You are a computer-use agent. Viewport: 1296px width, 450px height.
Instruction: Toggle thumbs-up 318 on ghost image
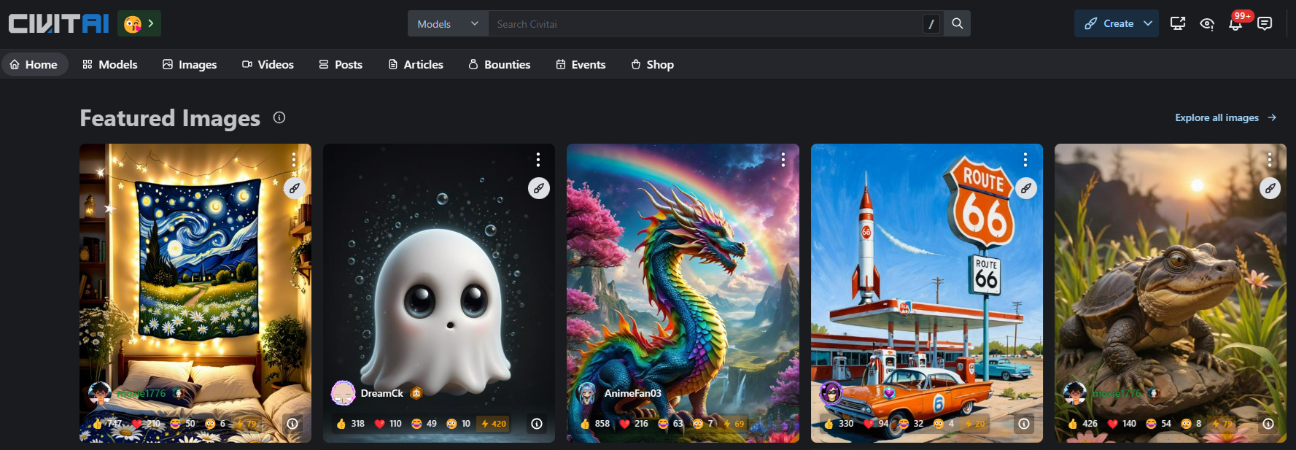click(350, 424)
